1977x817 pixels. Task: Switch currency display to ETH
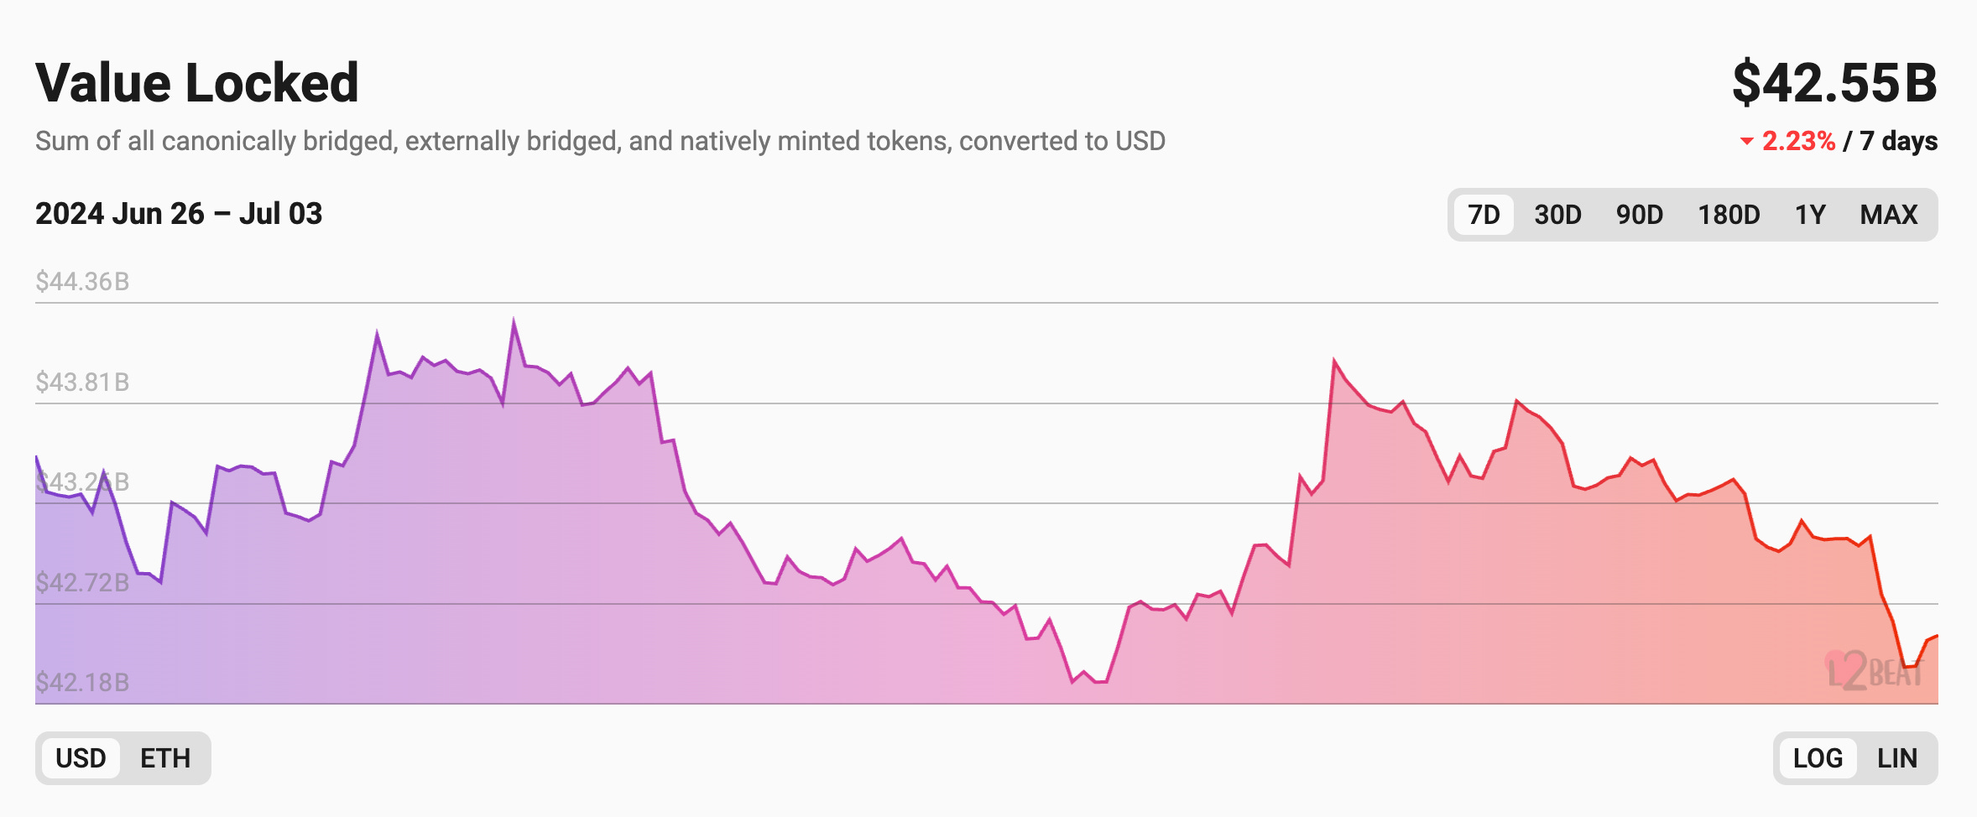166,757
